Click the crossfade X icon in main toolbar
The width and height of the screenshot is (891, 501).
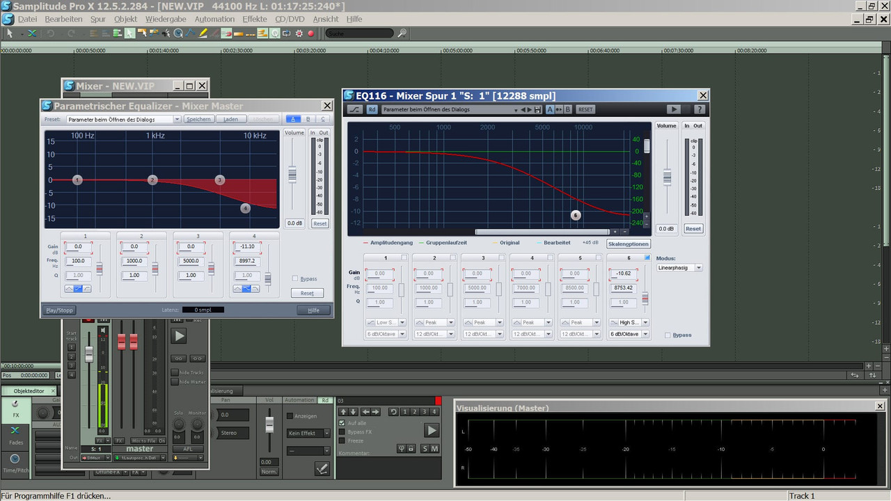click(32, 33)
